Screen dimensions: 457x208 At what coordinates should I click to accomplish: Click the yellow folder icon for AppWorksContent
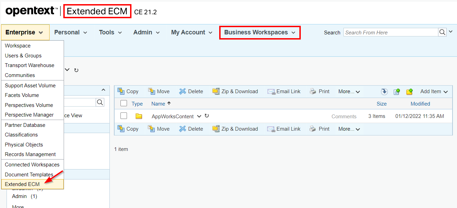click(x=139, y=116)
